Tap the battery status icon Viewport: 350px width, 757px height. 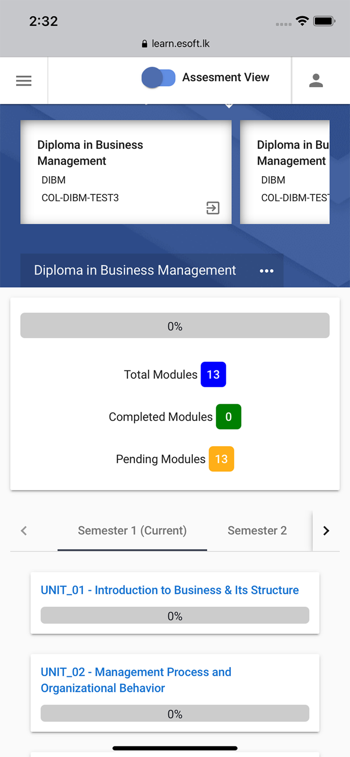point(324,21)
